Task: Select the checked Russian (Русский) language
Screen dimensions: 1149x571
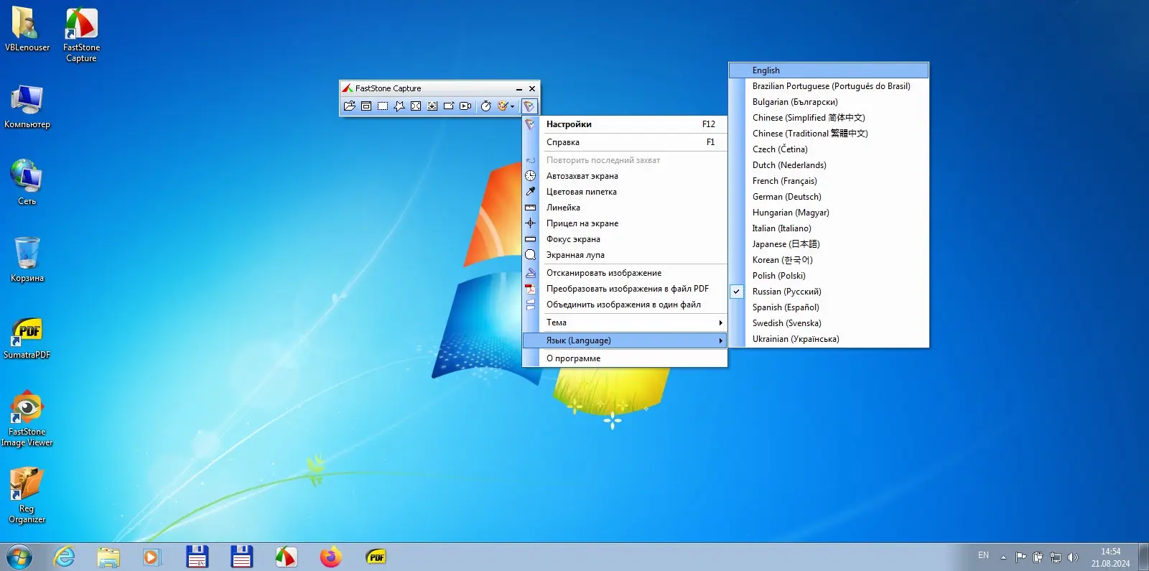Action: tap(786, 292)
